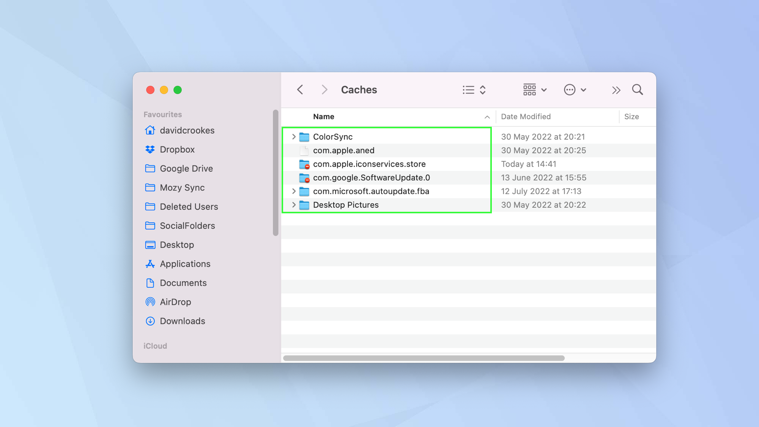This screenshot has width=759, height=427.
Task: Open the Applications sidebar item
Action: tap(185, 264)
